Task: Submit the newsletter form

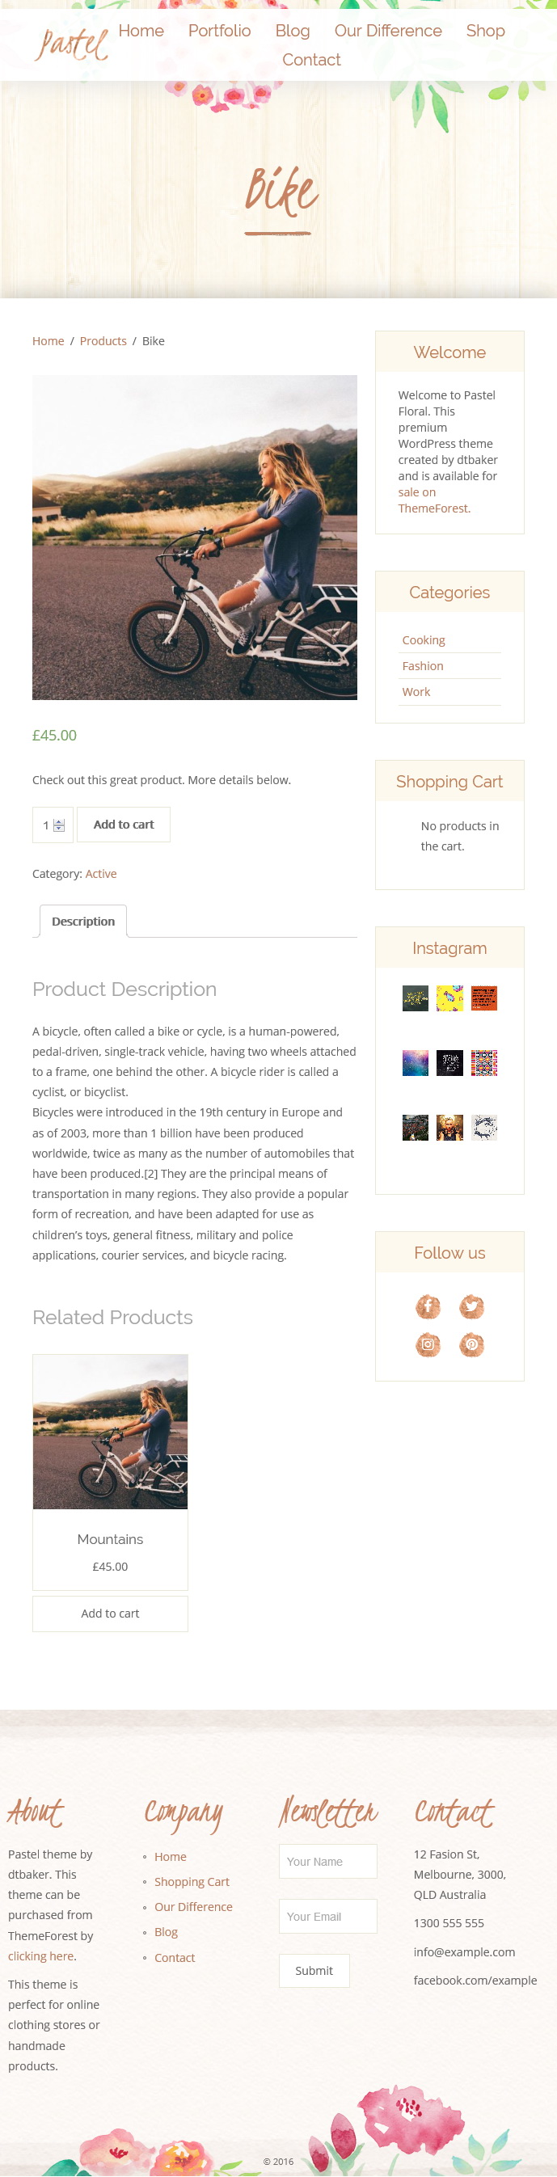Action: click(x=314, y=1971)
